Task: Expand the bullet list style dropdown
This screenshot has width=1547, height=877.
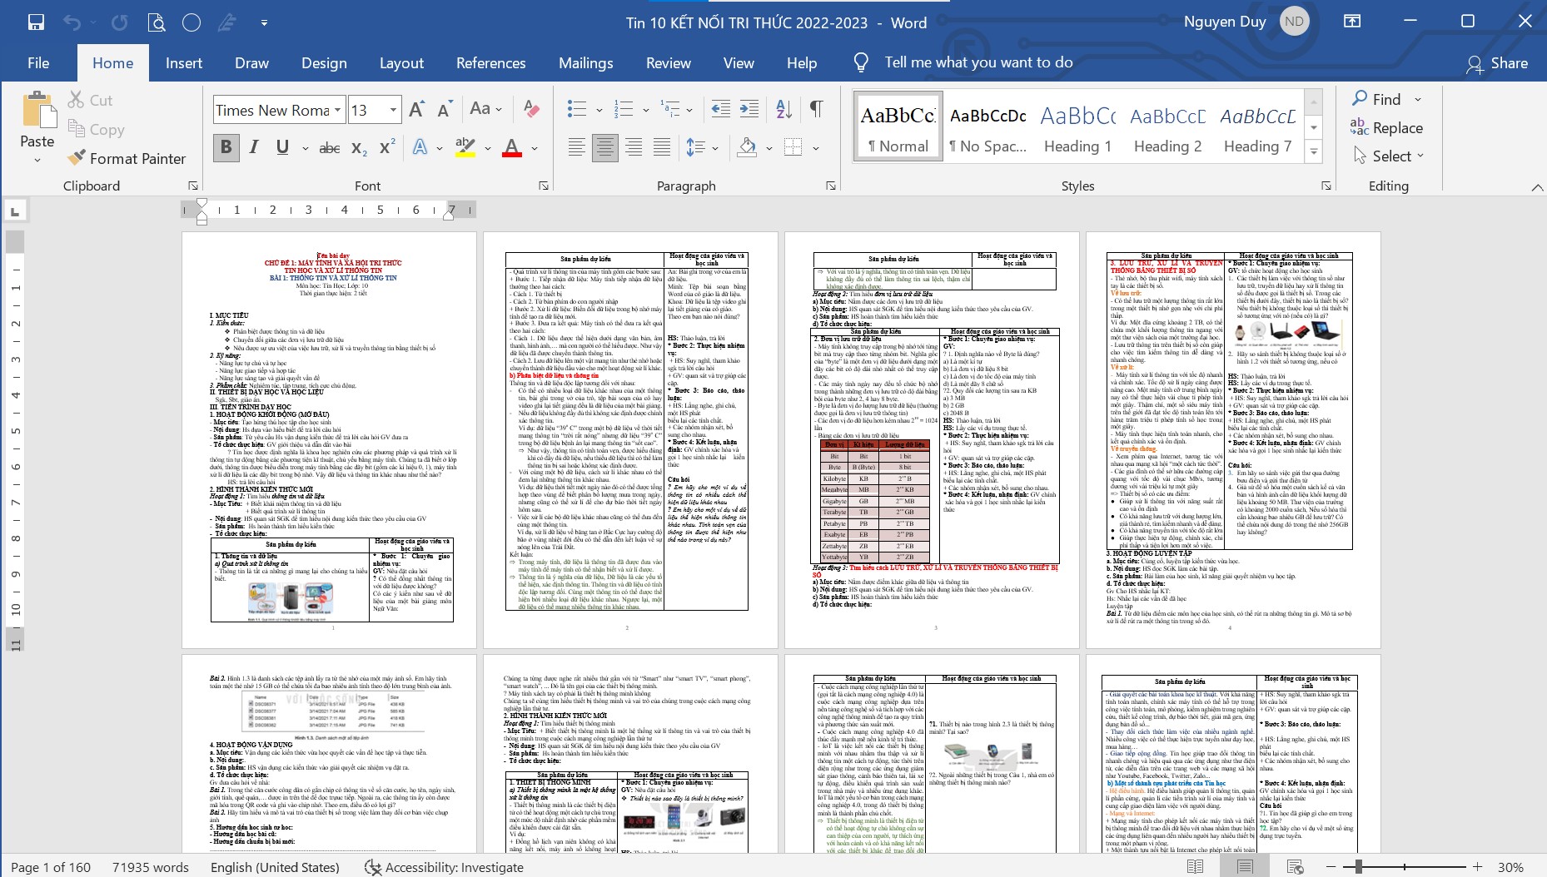Action: pos(599,109)
